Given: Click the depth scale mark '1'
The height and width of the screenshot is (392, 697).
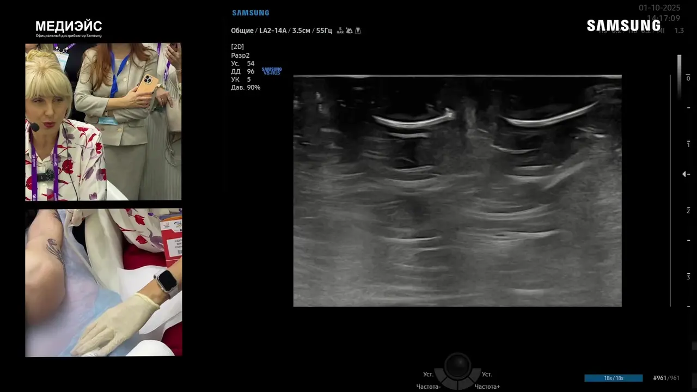Looking at the screenshot, I should coord(688,144).
